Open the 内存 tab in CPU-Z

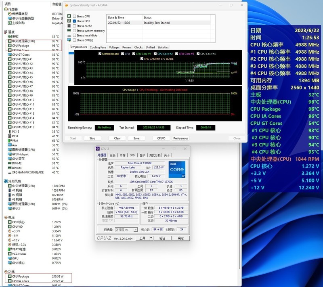click(x=122, y=155)
